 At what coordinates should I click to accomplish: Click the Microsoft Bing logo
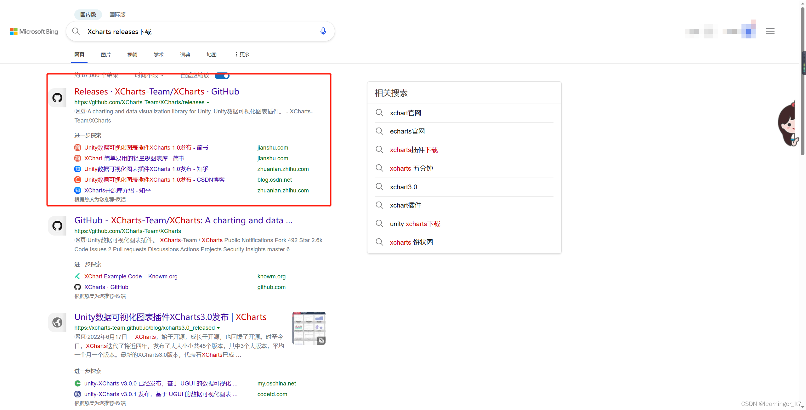[x=34, y=31]
